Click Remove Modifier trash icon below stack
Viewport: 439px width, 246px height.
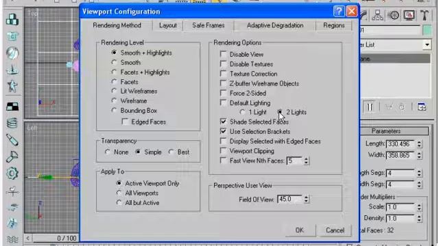coord(402,107)
